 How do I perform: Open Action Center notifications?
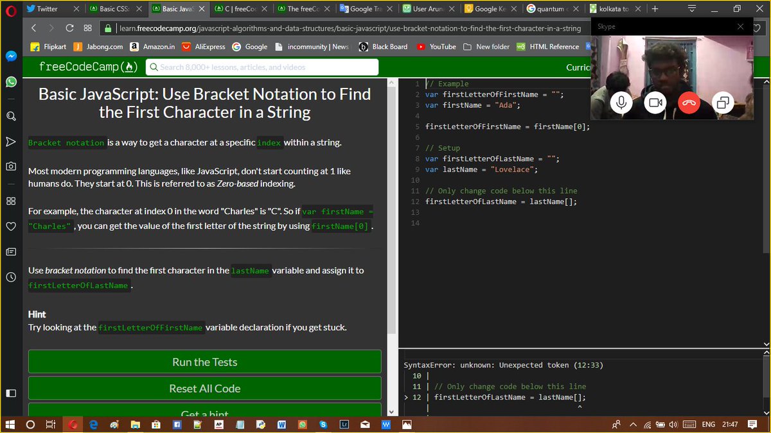pos(752,425)
